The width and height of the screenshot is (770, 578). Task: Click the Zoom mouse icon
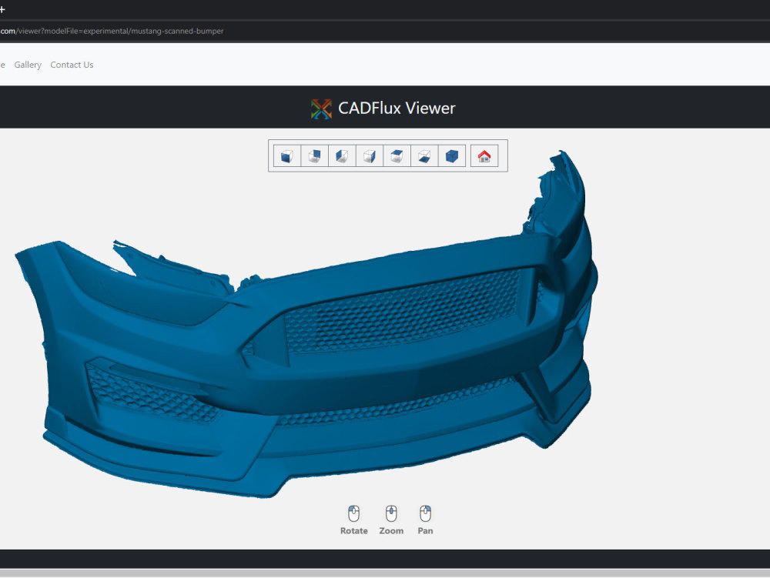click(x=391, y=513)
